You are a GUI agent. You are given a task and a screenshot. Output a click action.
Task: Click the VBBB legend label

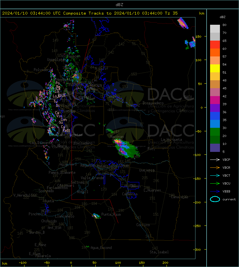(226, 192)
